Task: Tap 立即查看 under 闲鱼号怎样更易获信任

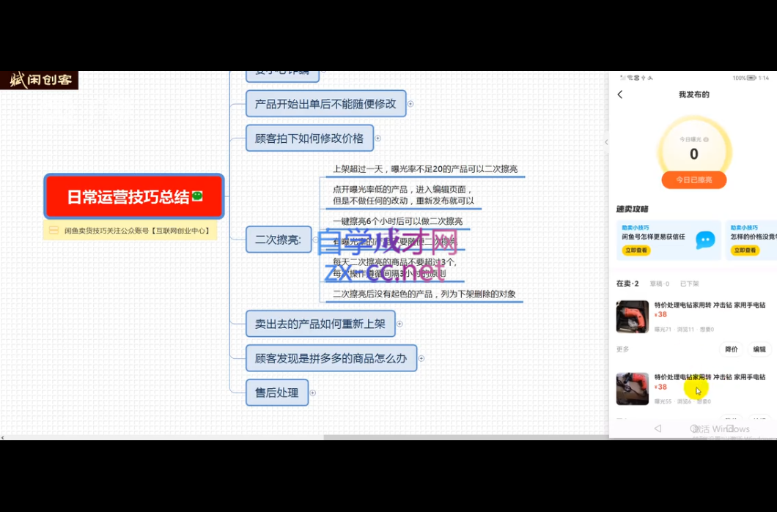Action: (x=635, y=251)
